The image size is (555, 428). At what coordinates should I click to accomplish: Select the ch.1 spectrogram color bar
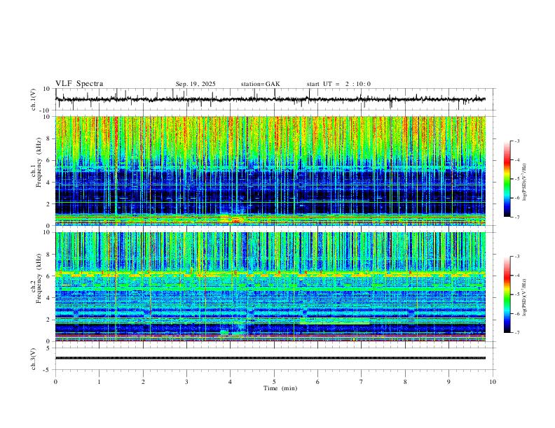(x=507, y=179)
